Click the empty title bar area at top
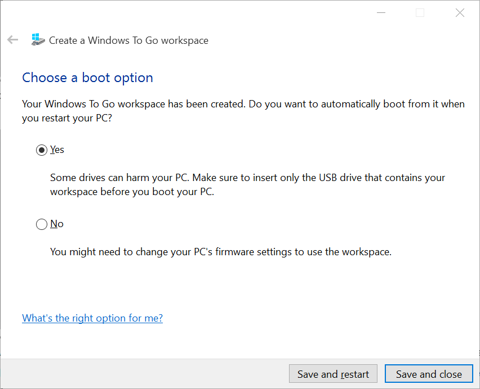480x389 pixels. [x=197, y=12]
